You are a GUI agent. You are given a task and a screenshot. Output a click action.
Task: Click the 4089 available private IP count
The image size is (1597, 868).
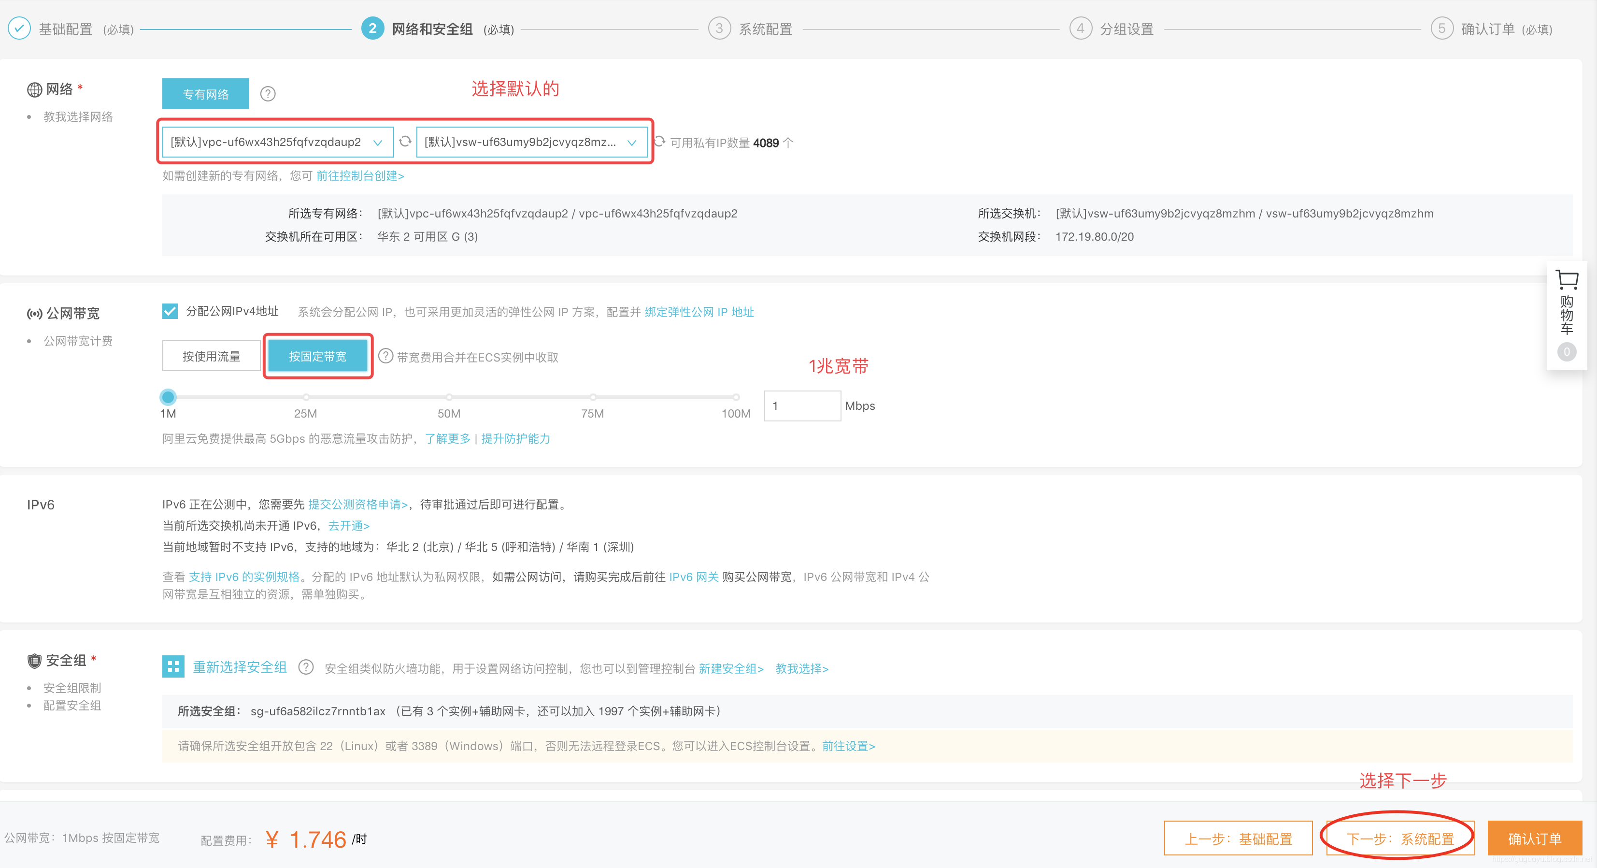tap(766, 144)
